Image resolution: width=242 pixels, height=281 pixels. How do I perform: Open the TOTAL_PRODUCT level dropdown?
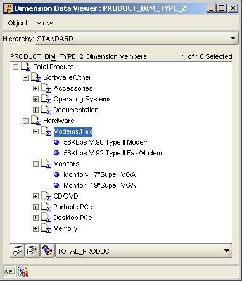[x=144, y=251]
